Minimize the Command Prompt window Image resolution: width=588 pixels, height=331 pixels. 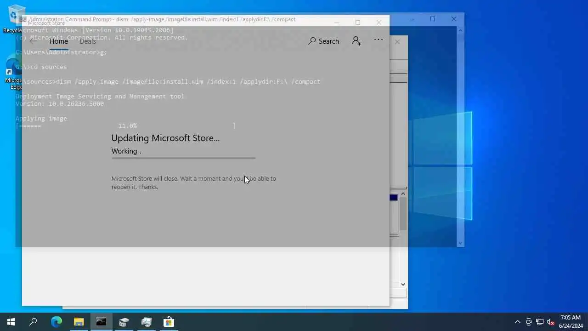click(x=412, y=19)
